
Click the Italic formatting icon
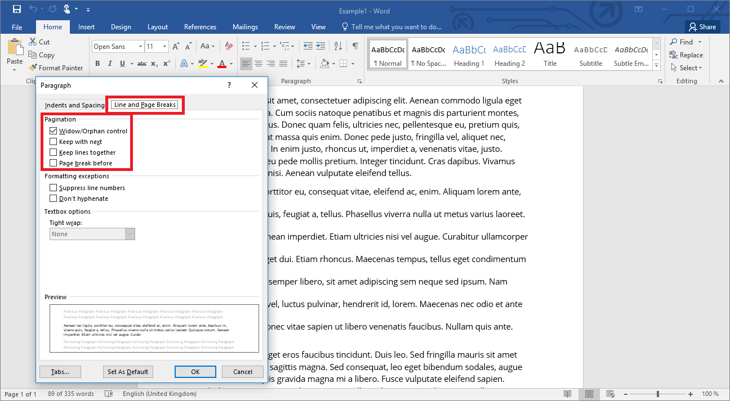109,64
